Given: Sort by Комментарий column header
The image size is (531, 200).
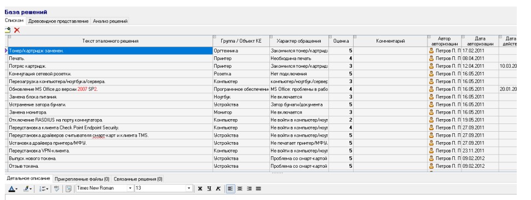Looking at the screenshot, I should 390,41.
